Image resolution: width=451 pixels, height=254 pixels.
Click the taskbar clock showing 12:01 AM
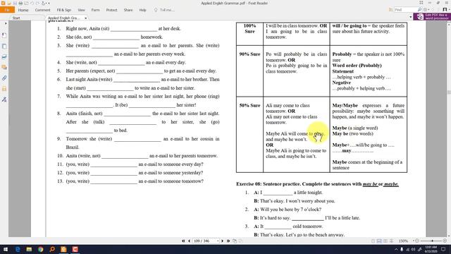pyautogui.click(x=431, y=249)
